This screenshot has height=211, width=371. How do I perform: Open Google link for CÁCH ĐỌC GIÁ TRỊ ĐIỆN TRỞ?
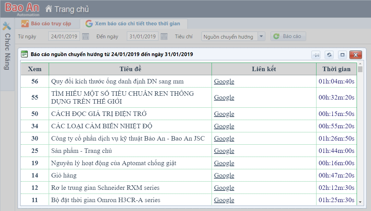(x=224, y=114)
